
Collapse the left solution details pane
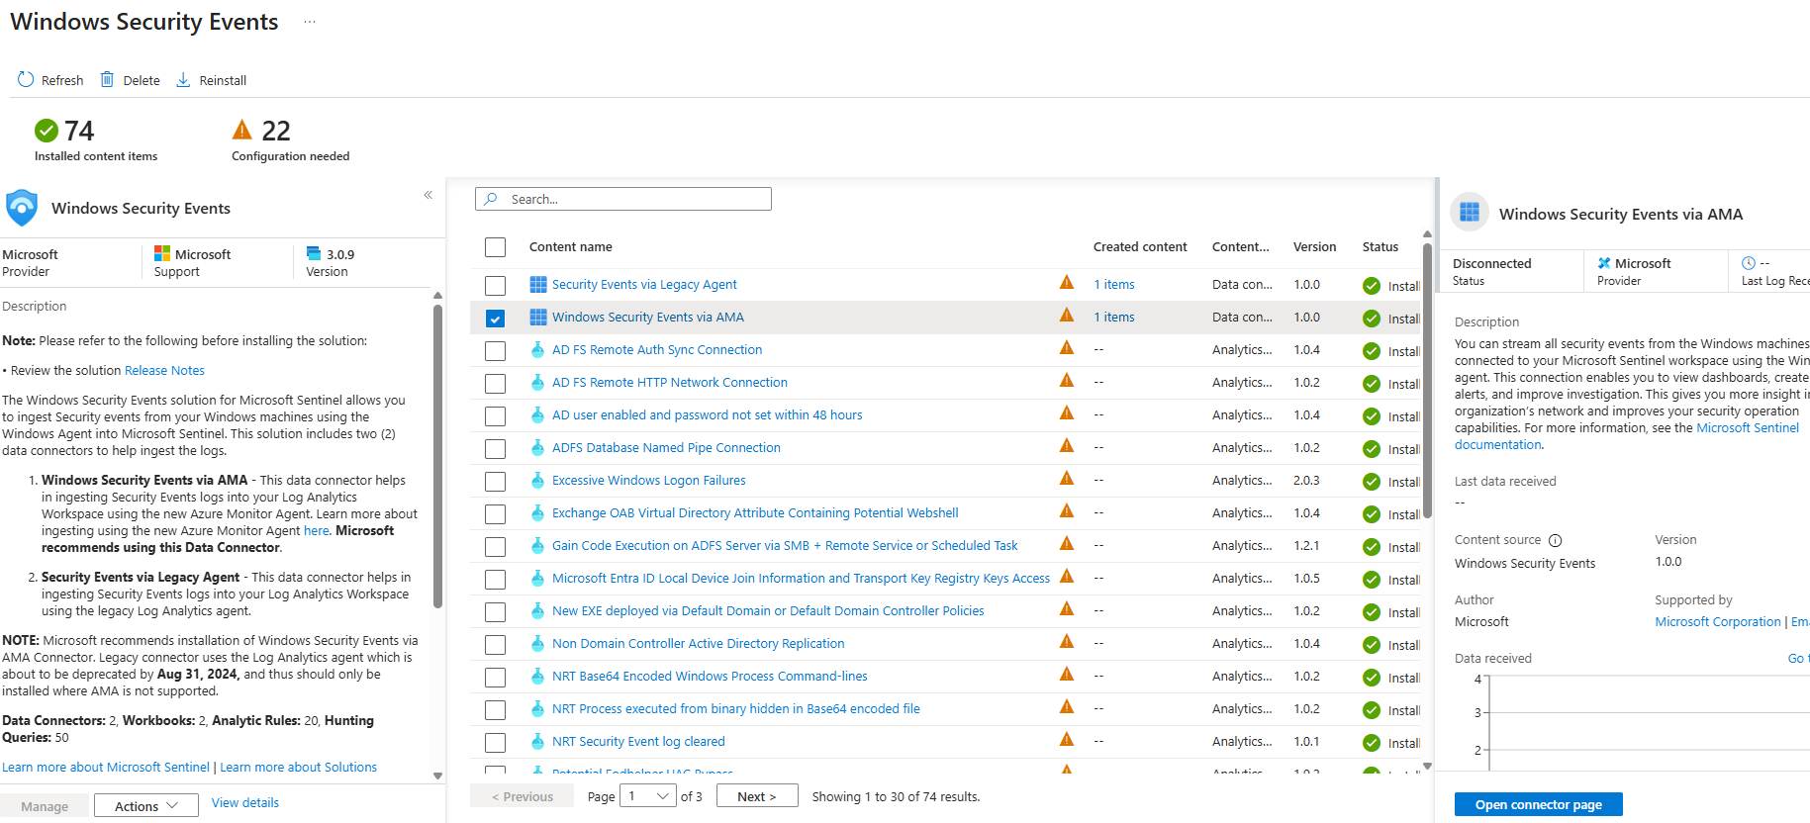click(x=429, y=195)
